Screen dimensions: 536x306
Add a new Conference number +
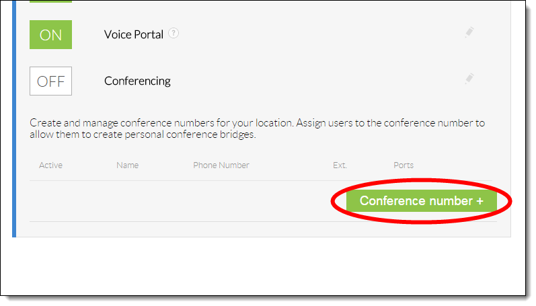[421, 201]
